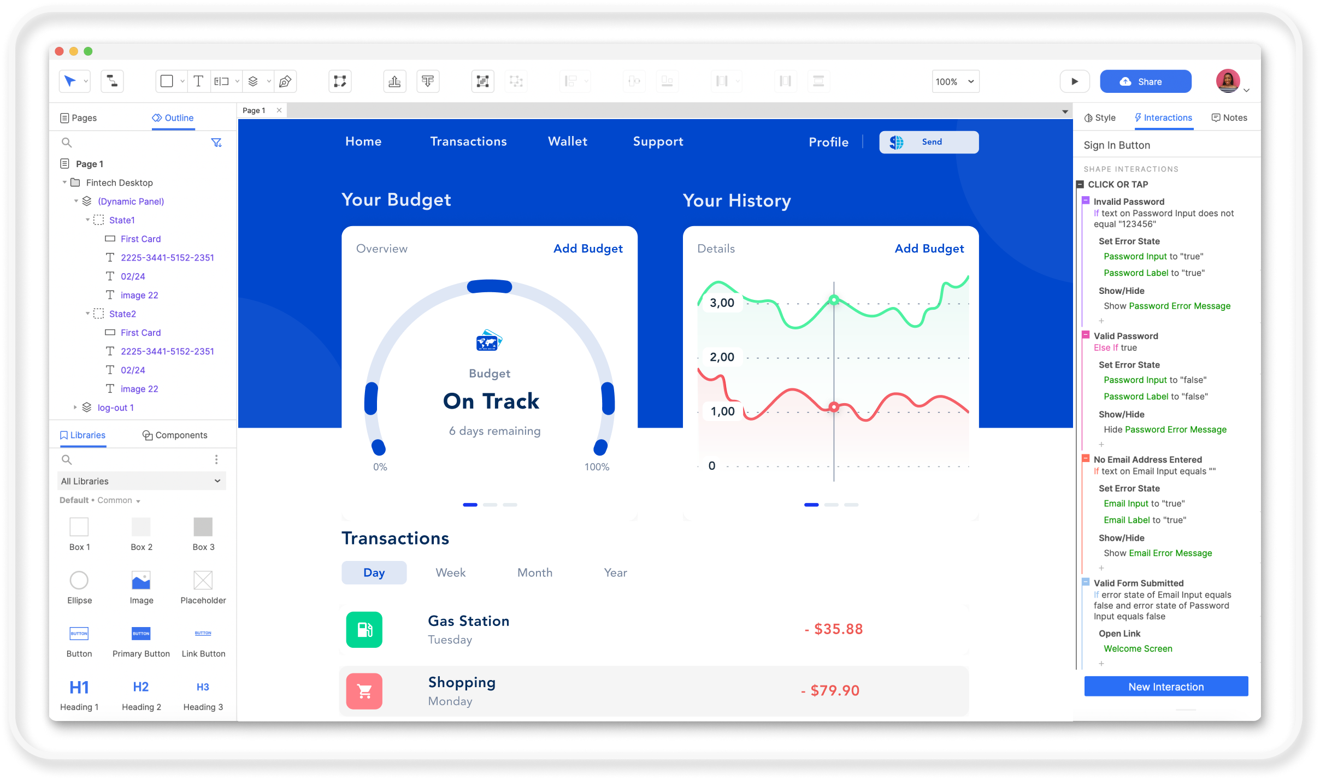Click the Day transactions filter tab

[373, 572]
